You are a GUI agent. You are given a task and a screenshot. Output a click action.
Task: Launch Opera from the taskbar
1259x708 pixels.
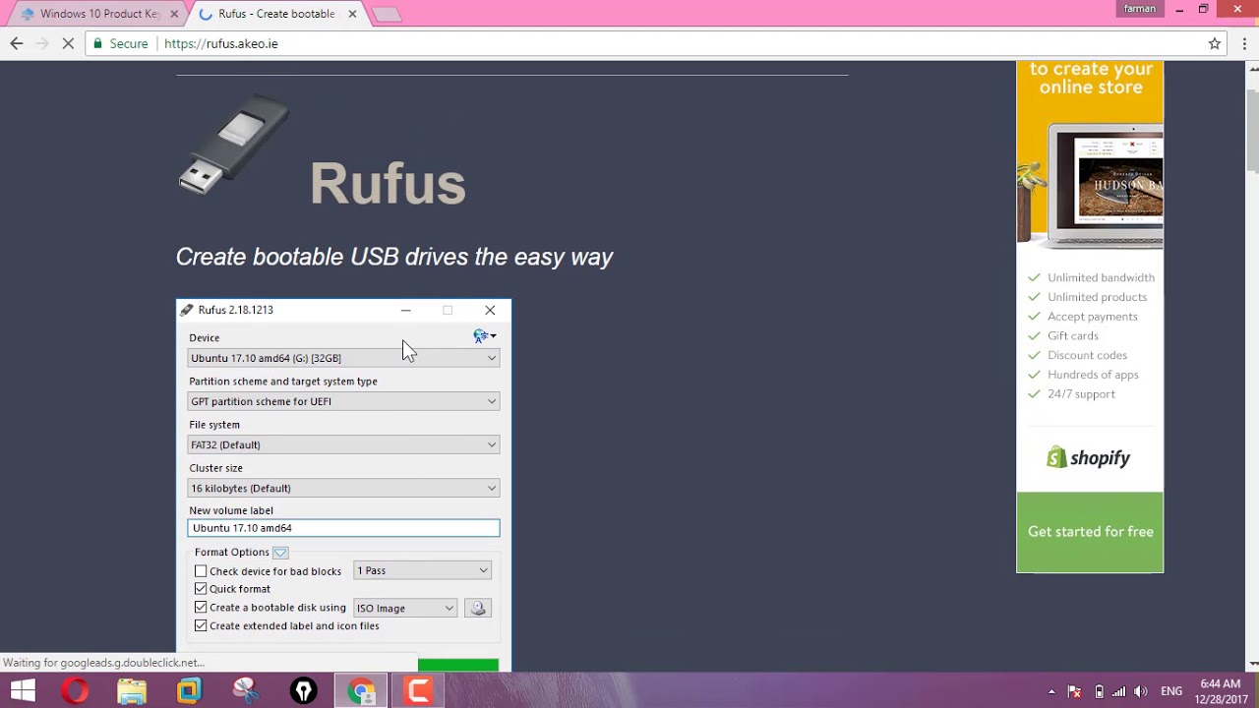[x=75, y=691]
